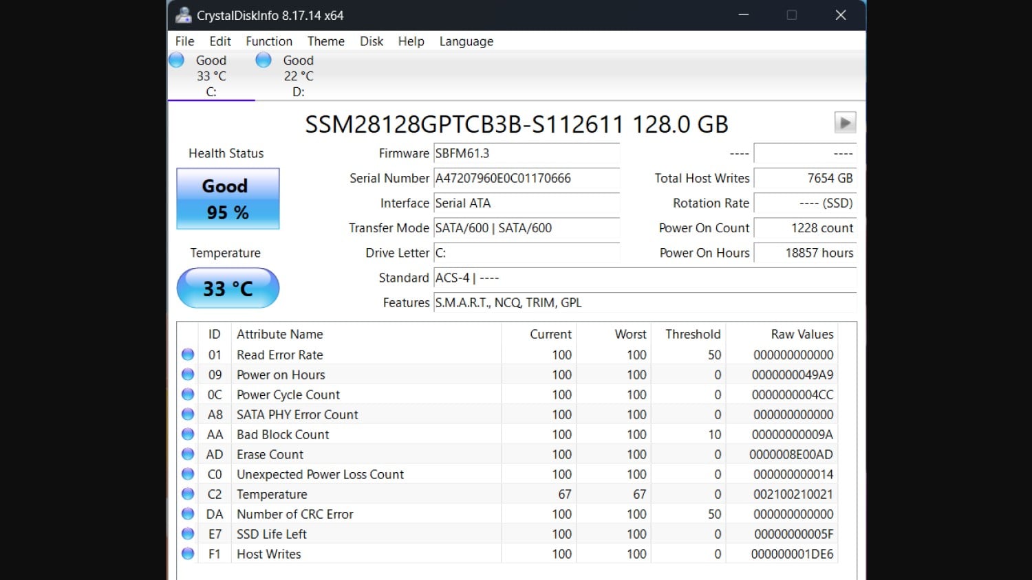Click the Raw Values column header

[x=802, y=335]
